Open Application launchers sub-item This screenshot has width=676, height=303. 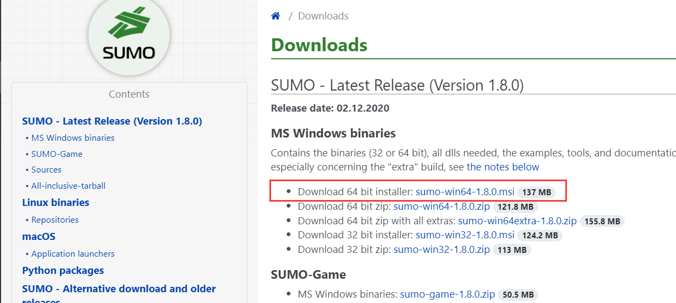pos(73,254)
